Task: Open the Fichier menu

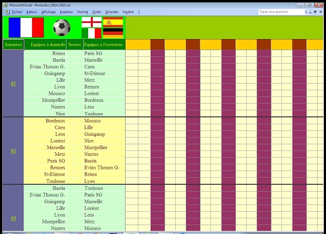Action: (17, 12)
